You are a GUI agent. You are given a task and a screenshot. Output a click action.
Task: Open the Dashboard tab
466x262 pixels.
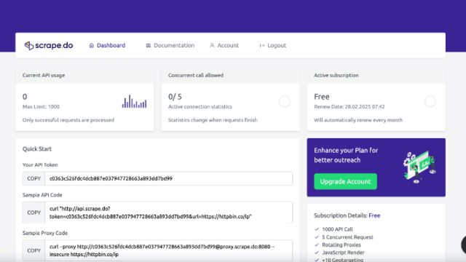pos(107,45)
